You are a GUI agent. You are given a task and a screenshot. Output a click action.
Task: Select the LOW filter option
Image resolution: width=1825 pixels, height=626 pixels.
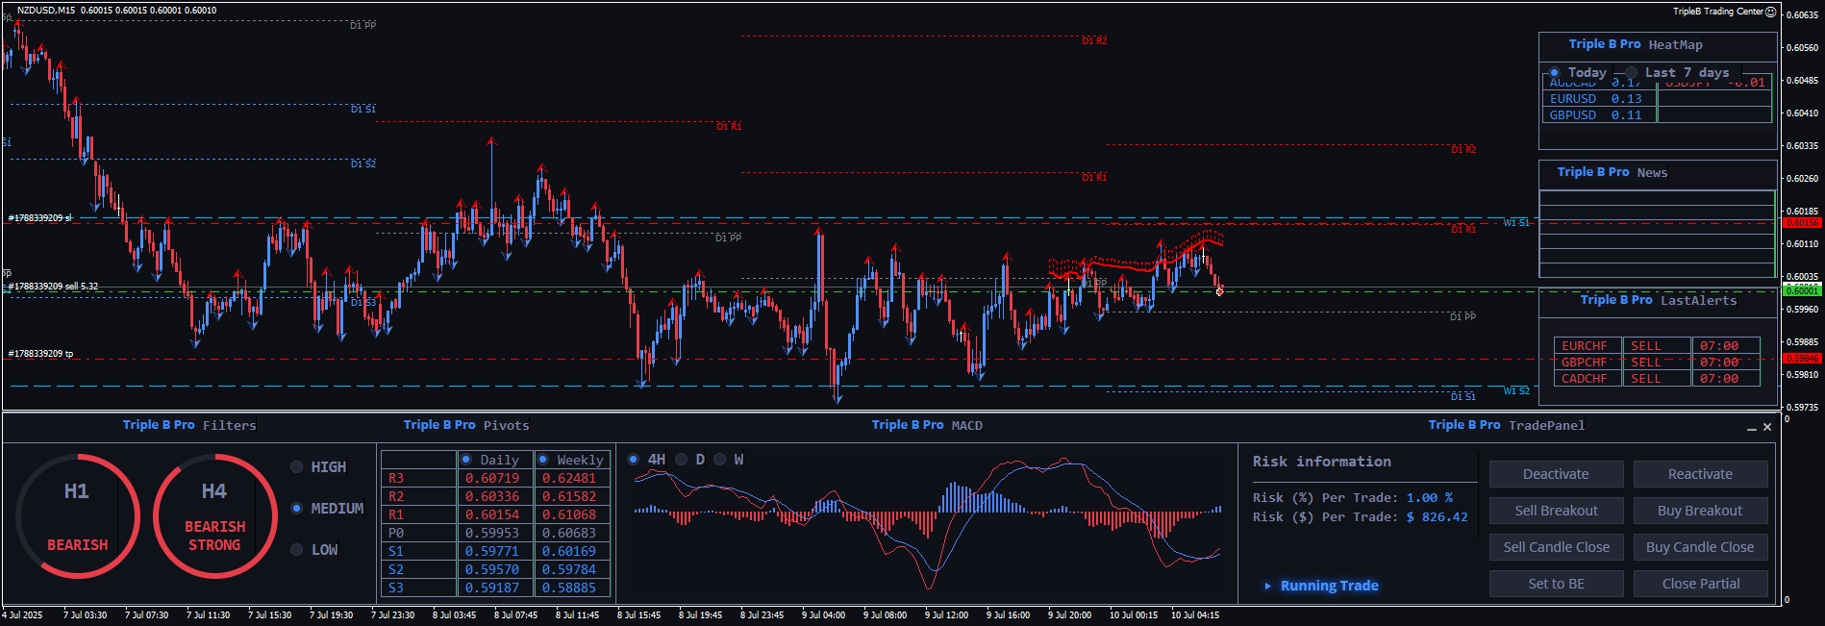pos(297,550)
